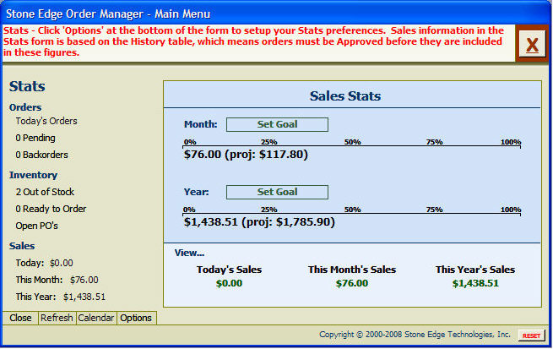Click the $1,438.51 (proj: $1,785.90) figure
The image size is (553, 349).
pos(259,223)
